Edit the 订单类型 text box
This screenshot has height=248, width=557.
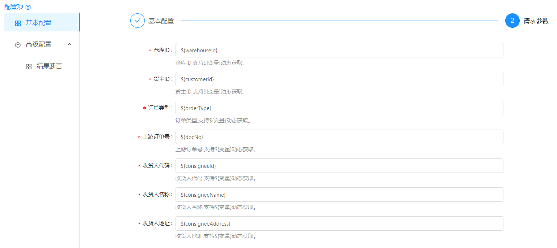coord(339,108)
